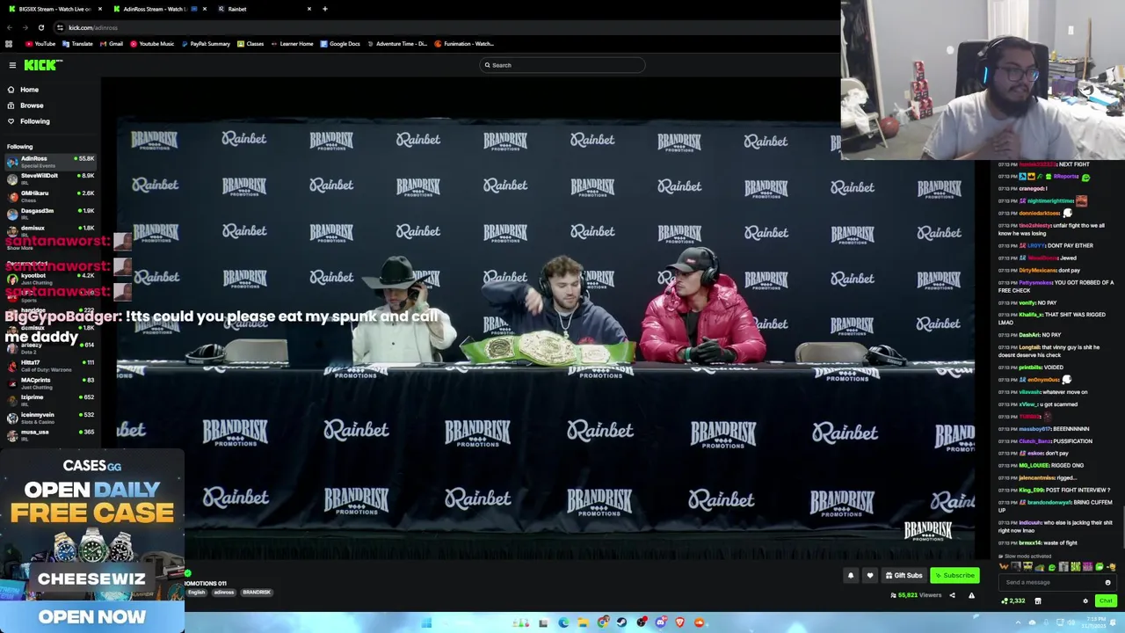The width and height of the screenshot is (1125, 633).
Task: Open site information icon in address bar
Action: pos(60,27)
